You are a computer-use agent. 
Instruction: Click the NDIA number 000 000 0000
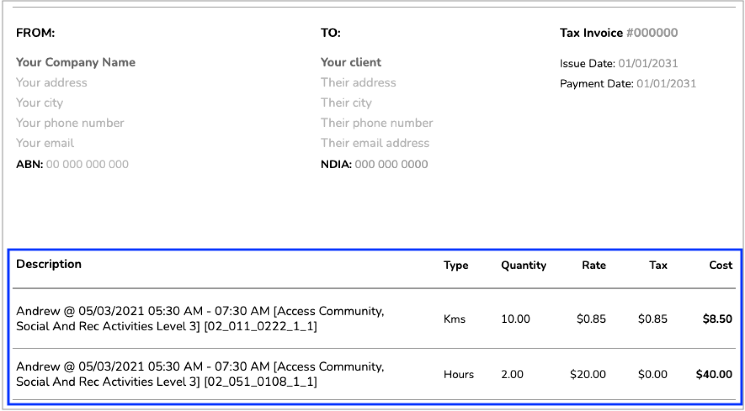[x=391, y=164]
